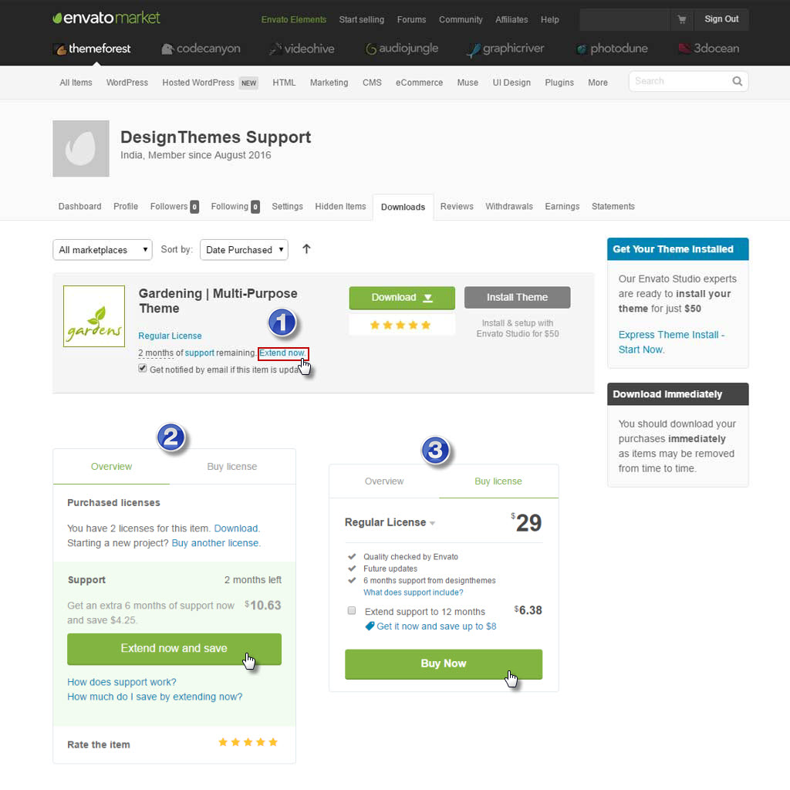Viewport: 790px width, 790px height.
Task: Open the VideoHive marketplace
Action: tap(302, 49)
